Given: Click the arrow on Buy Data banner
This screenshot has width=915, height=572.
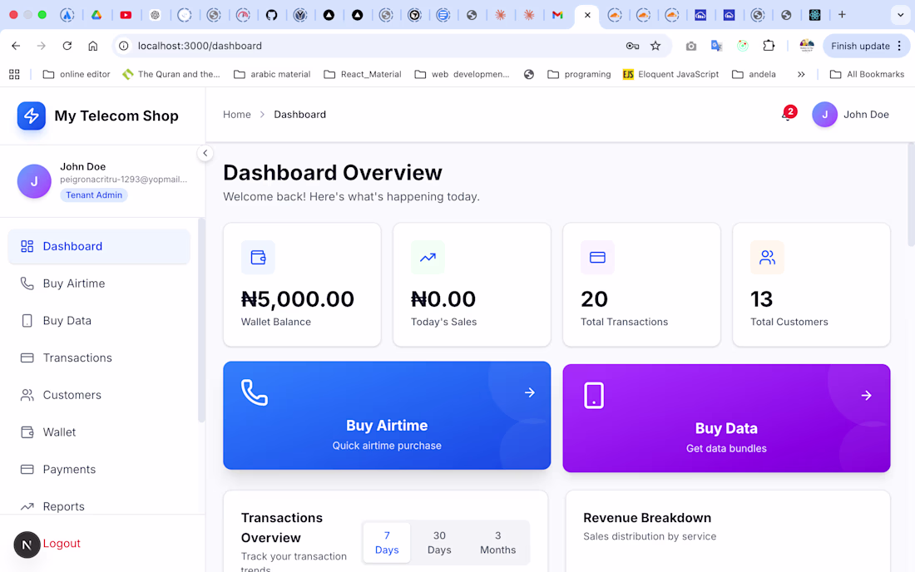Looking at the screenshot, I should 867,395.
